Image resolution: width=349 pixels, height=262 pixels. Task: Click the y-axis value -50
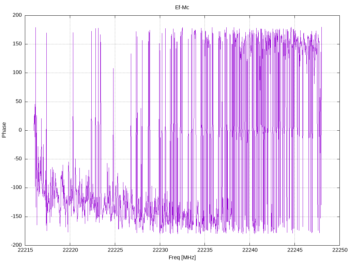18,159
